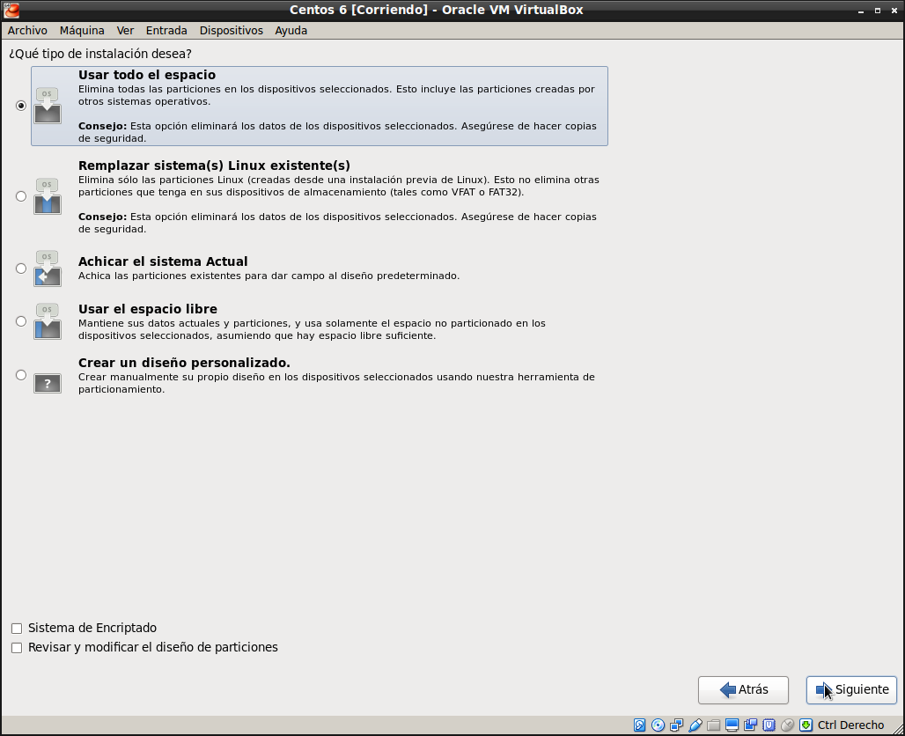Click the Siguiente button

tap(851, 690)
